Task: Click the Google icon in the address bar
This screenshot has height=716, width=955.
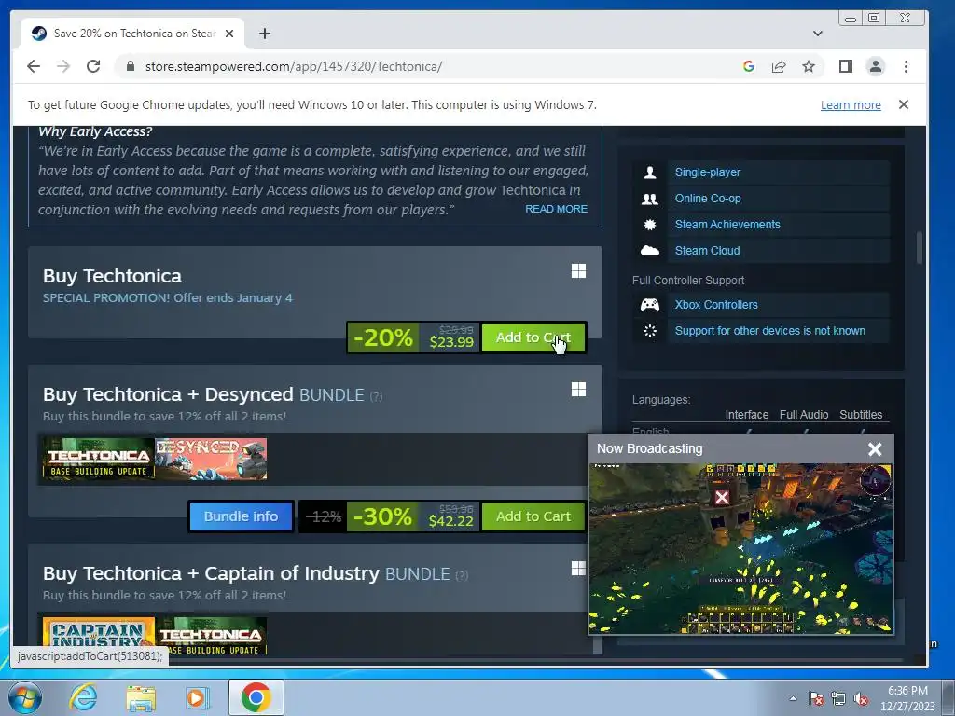Action: pos(749,66)
